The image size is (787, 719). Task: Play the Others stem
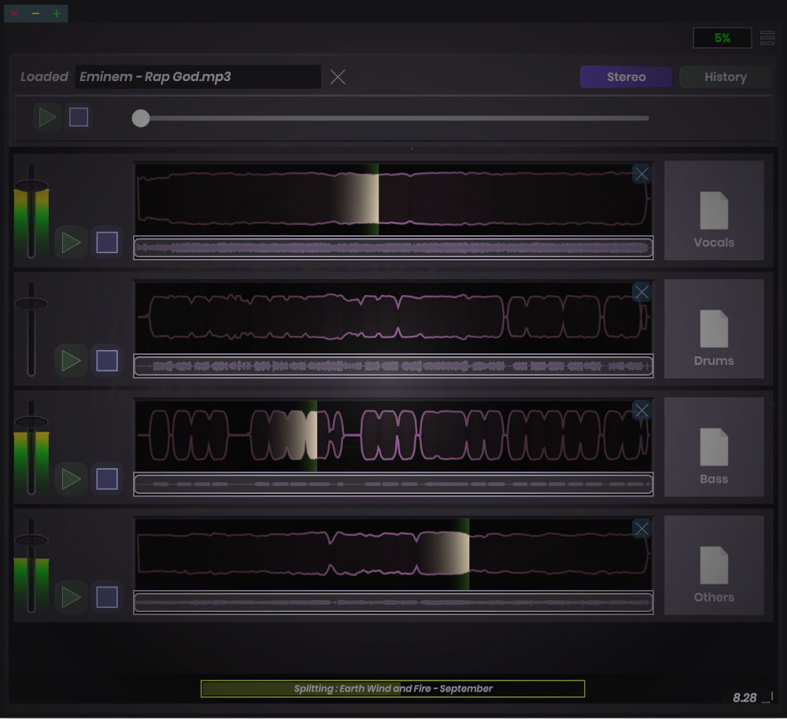click(x=70, y=597)
